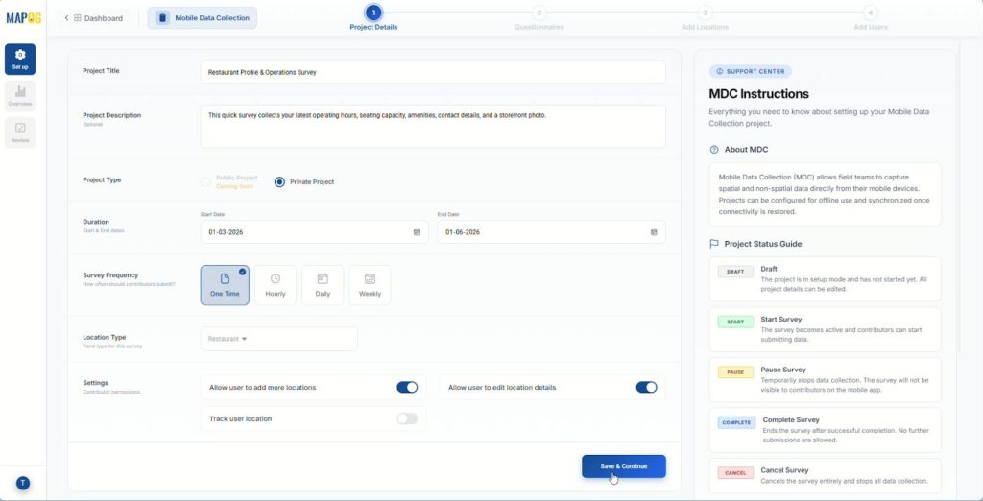Click the Save & Continue button

pyautogui.click(x=623, y=466)
